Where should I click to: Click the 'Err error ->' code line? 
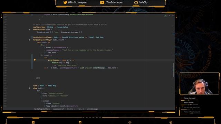pyautogui.click(x=46, y=55)
